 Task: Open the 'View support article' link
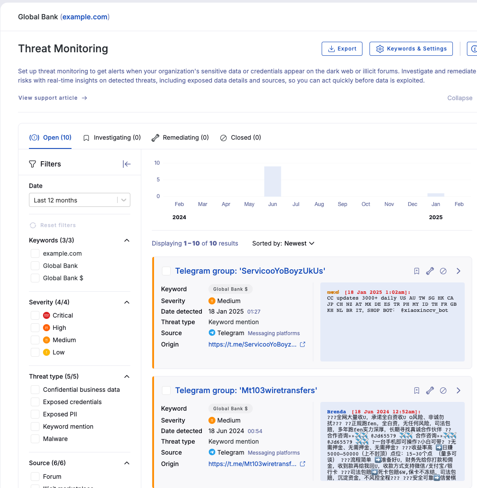[48, 98]
